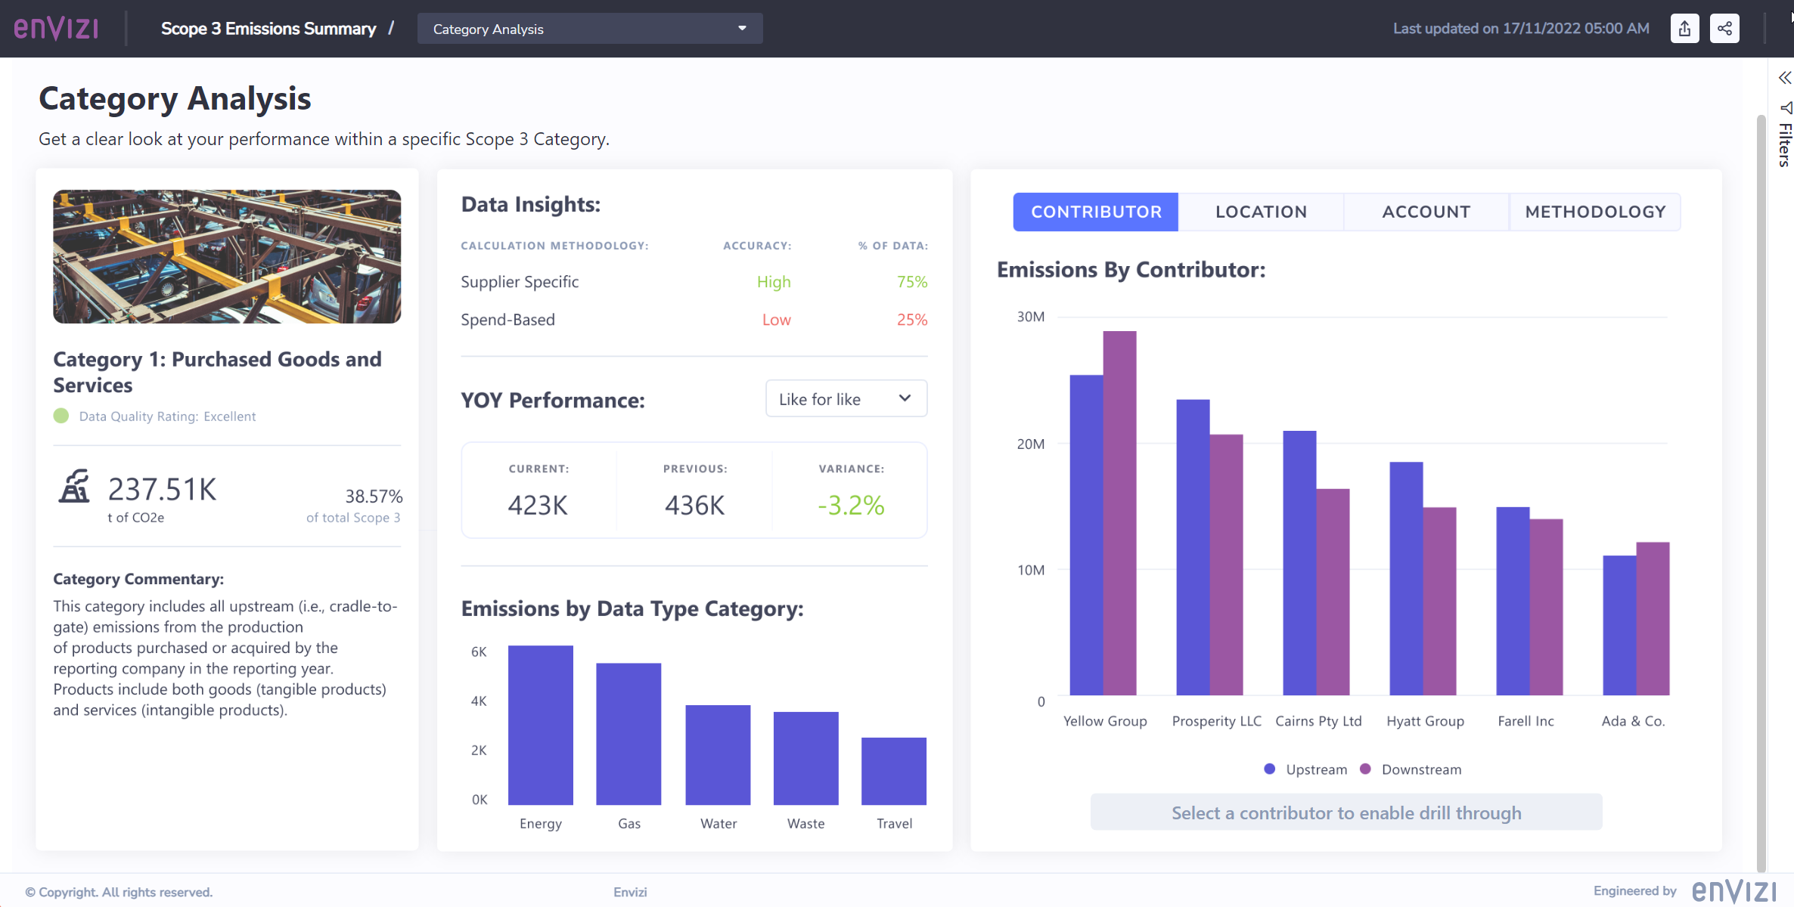
Task: Click the share icon in the top bar
Action: click(1724, 28)
